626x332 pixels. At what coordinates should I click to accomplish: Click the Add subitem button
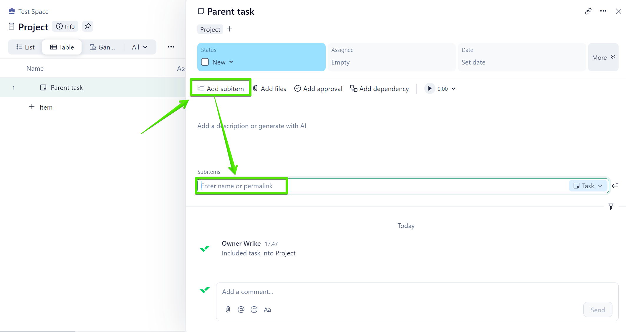point(221,89)
